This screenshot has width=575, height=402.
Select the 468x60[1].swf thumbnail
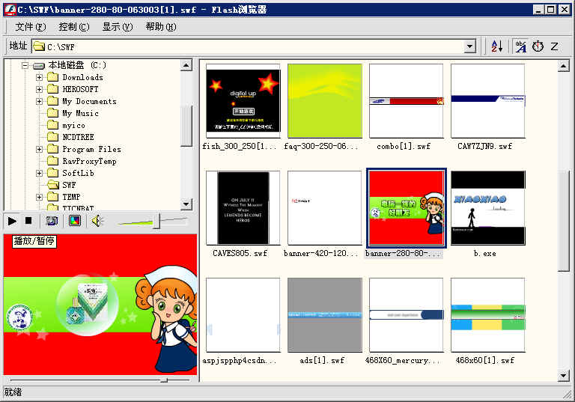coord(488,315)
